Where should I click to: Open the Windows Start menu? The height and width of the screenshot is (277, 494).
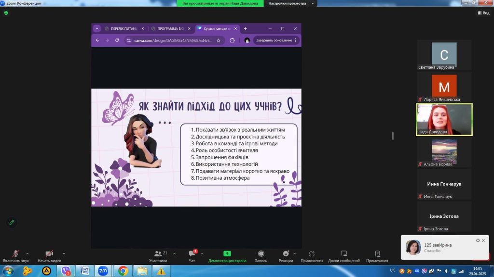coord(8,271)
